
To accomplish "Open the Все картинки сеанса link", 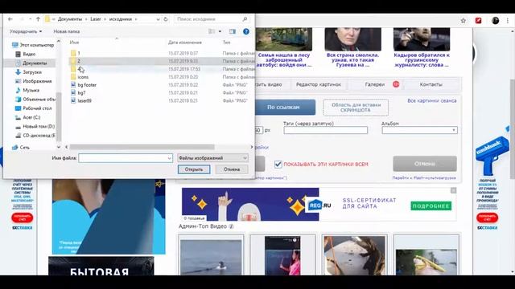I will tap(432, 100).
